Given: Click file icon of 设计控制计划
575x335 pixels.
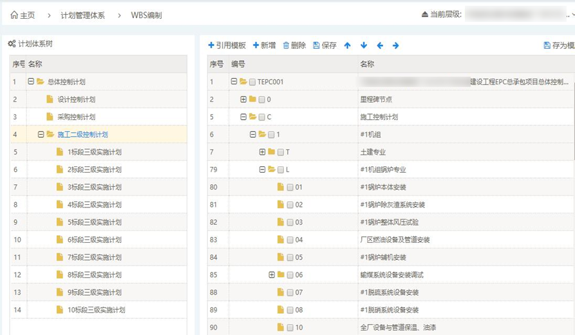Looking at the screenshot, I should 50,99.
